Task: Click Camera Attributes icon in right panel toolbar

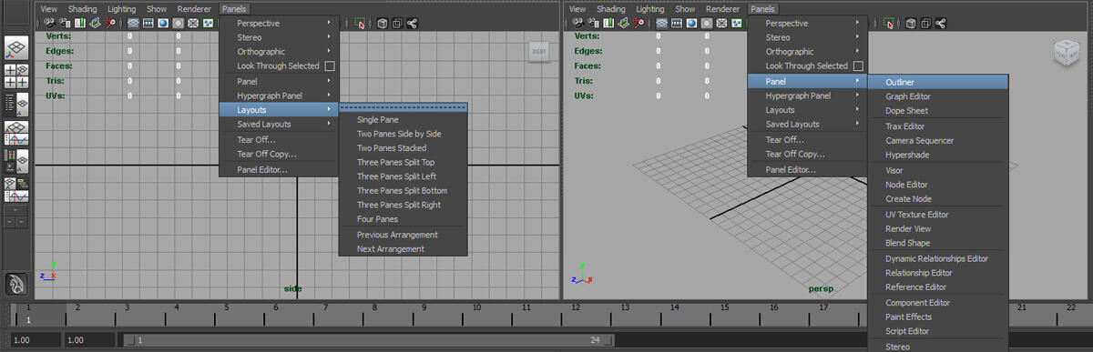Action: (593, 23)
